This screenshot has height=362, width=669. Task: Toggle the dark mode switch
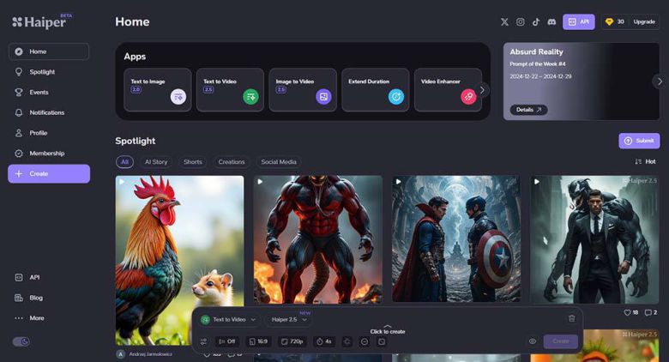(21, 341)
